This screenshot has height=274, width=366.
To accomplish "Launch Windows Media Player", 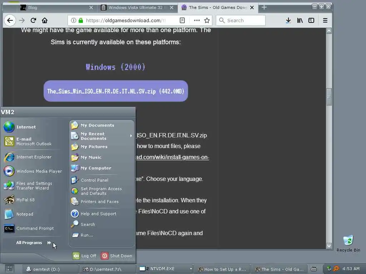I will (x=32, y=171).
